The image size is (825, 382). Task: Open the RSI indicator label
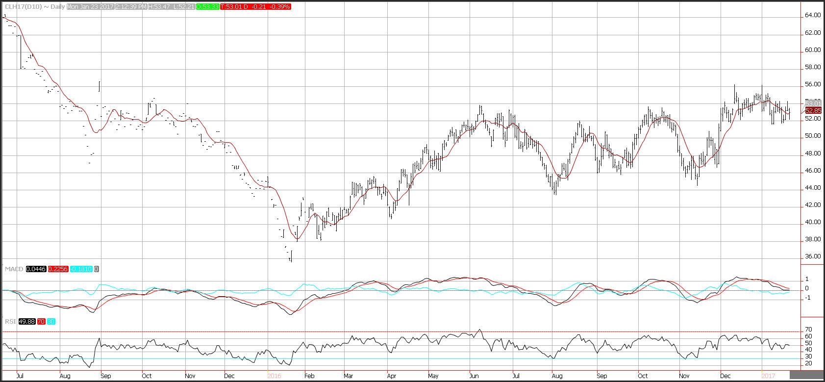(10, 322)
